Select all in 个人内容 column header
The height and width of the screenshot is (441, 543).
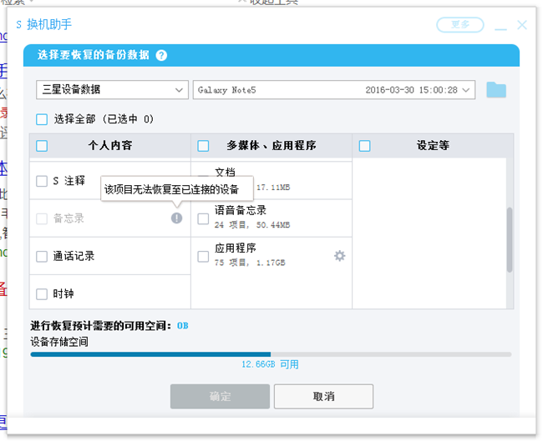click(x=43, y=146)
